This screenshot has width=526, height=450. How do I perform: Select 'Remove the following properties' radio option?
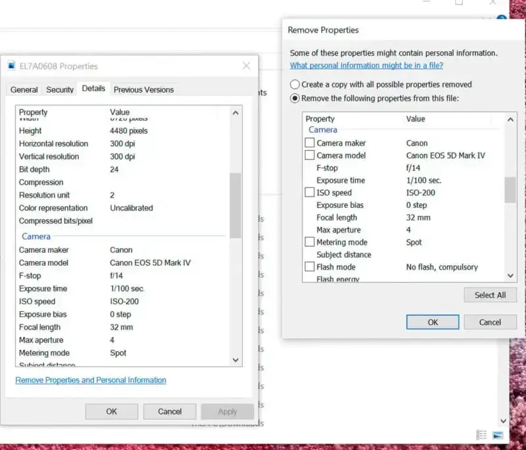[295, 98]
